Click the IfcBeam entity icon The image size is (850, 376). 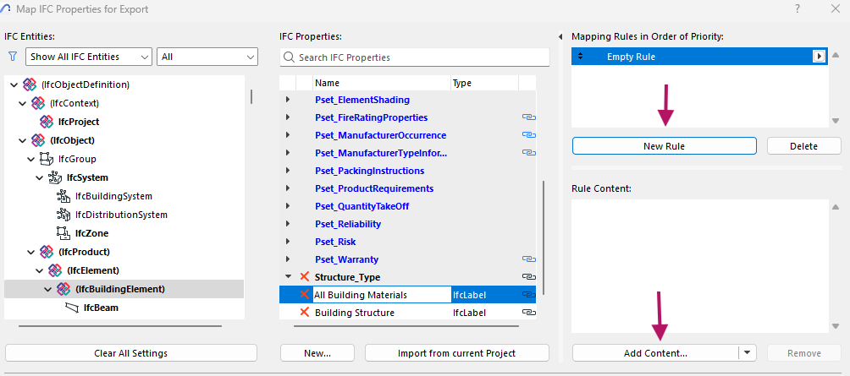[71, 308]
